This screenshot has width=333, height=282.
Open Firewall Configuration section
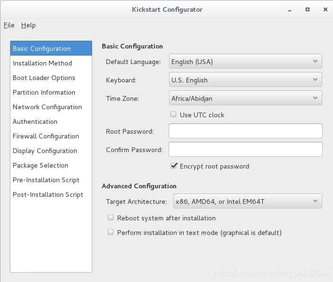(x=51, y=136)
